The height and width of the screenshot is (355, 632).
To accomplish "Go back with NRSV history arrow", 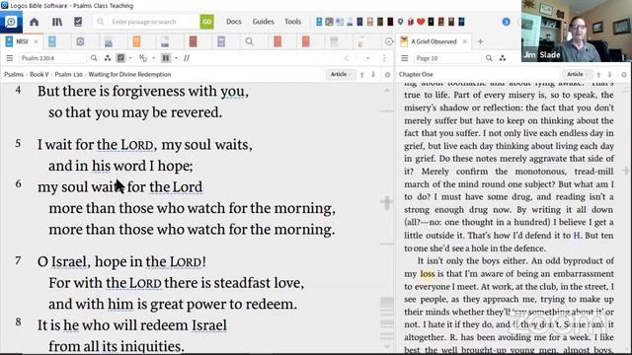I will coord(347,58).
